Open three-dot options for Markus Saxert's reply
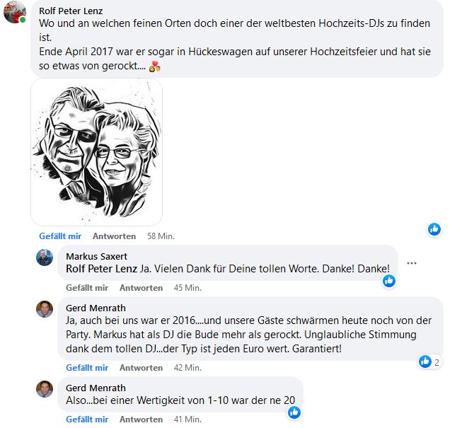 tap(412, 263)
